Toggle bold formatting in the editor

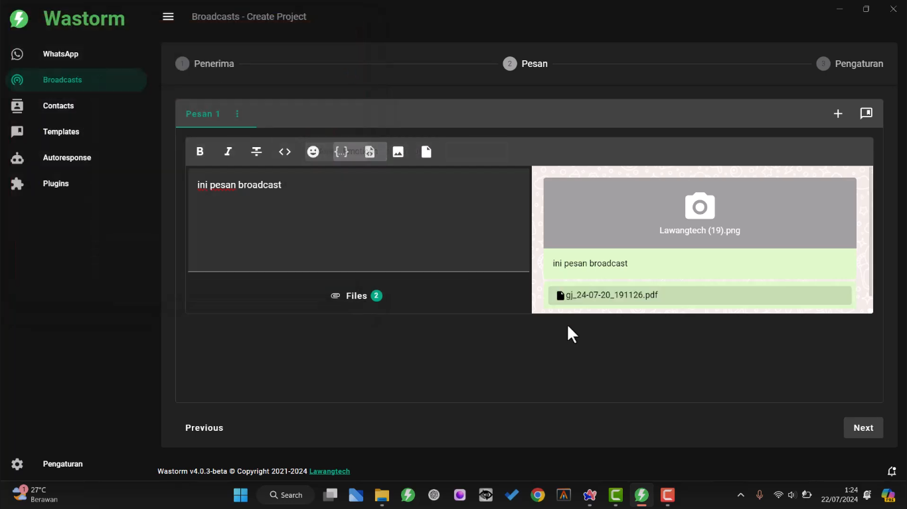pyautogui.click(x=200, y=152)
